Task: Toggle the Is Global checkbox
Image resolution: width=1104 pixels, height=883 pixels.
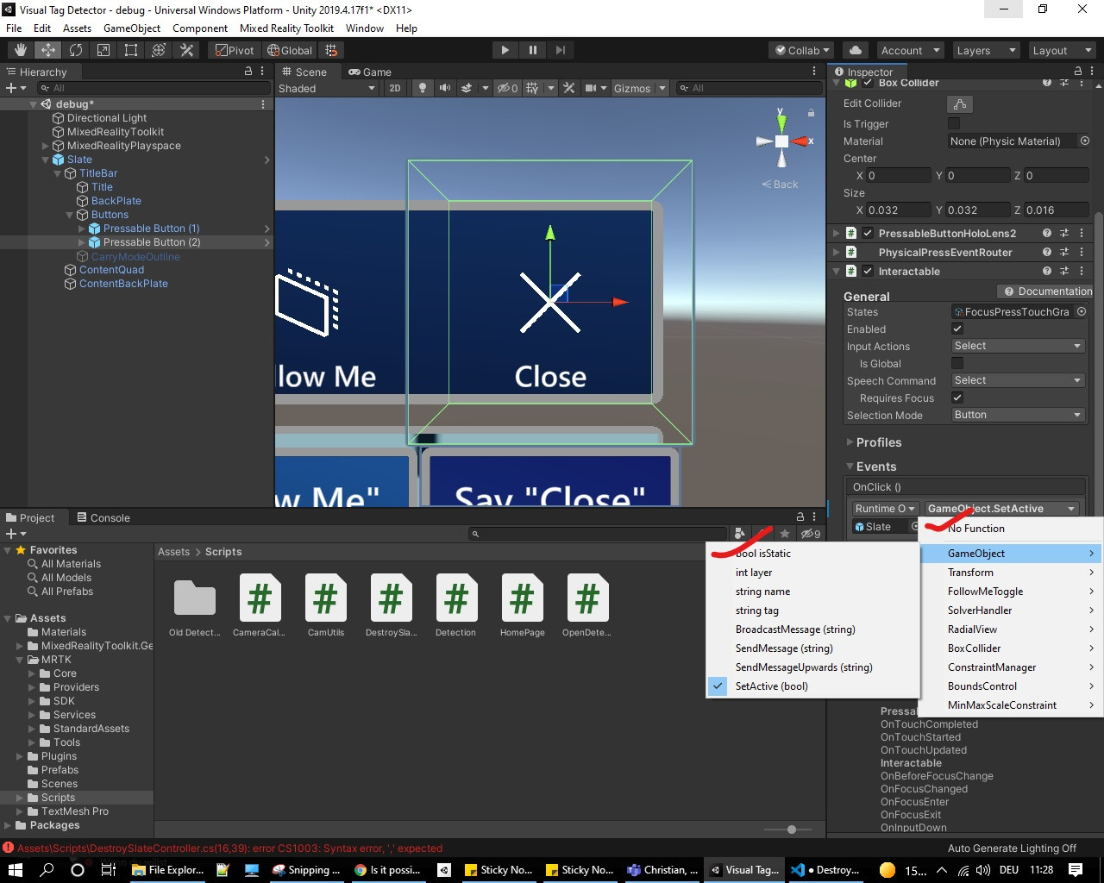Action: click(x=957, y=363)
